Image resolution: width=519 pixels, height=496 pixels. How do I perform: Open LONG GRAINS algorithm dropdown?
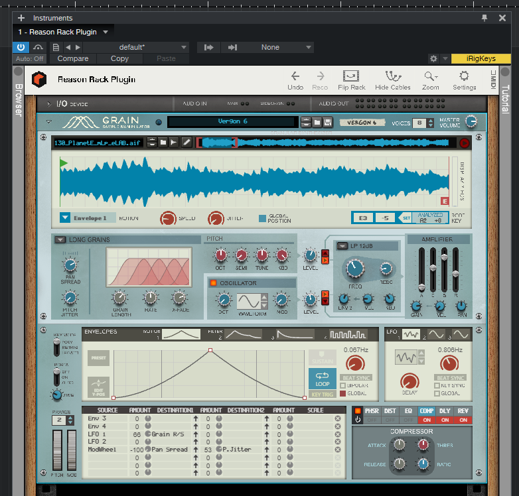(x=60, y=239)
